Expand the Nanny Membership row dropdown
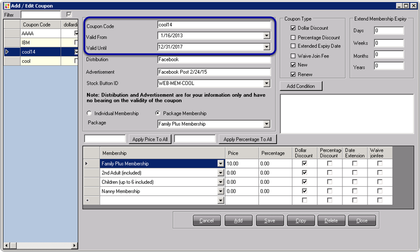Screen dimensions: 420x252 (221, 191)
